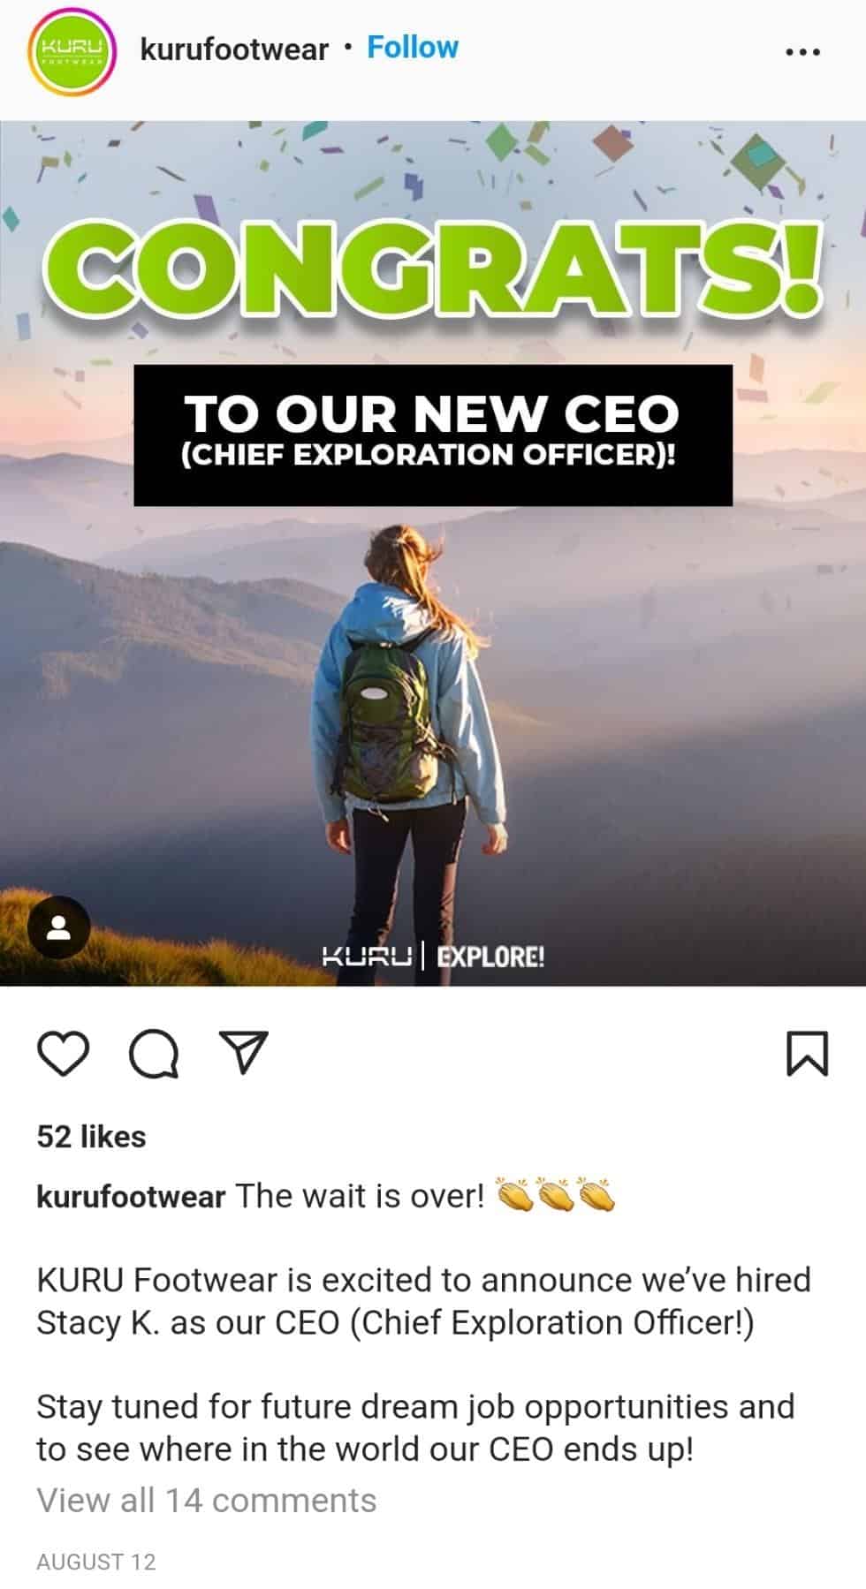Open the KURU Footwear profile avatar

point(72,49)
